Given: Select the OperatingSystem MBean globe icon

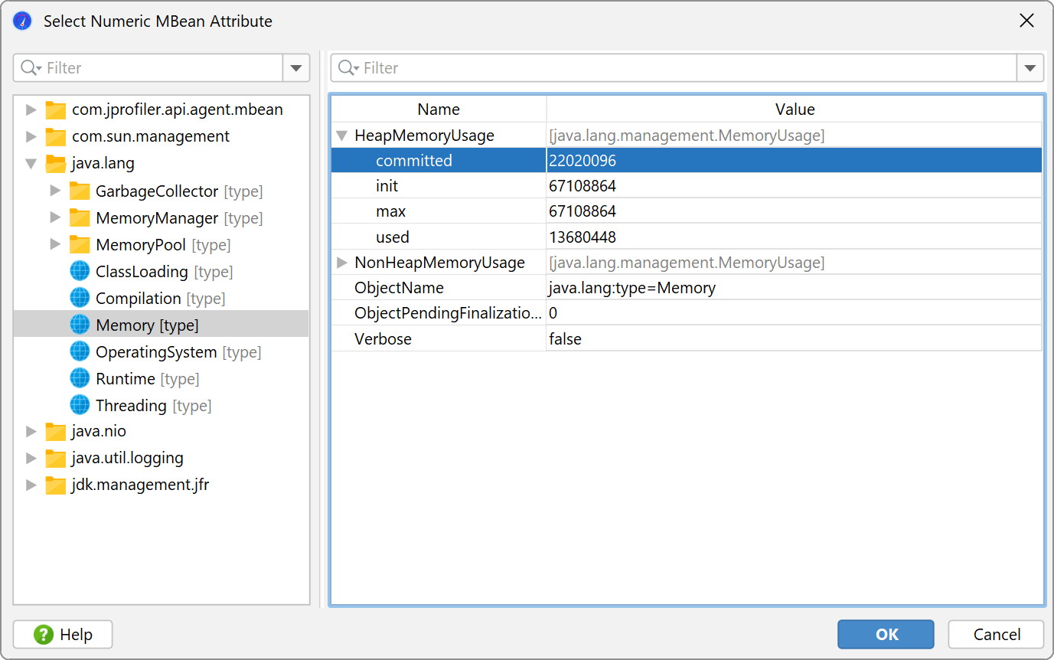Looking at the screenshot, I should tap(80, 352).
